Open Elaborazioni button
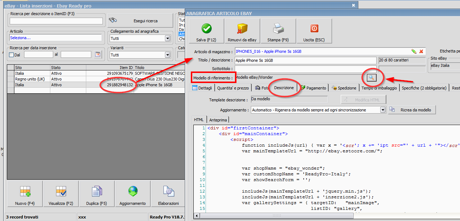 point(168,194)
